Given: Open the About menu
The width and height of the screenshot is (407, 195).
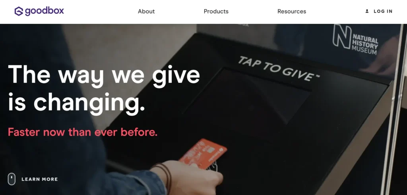Looking at the screenshot, I should (x=146, y=11).
